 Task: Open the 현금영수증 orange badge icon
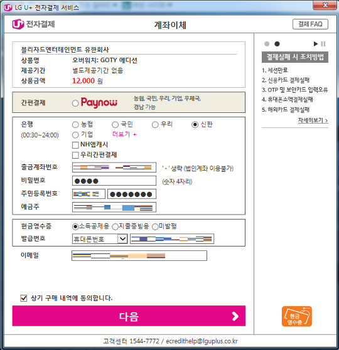296,316
